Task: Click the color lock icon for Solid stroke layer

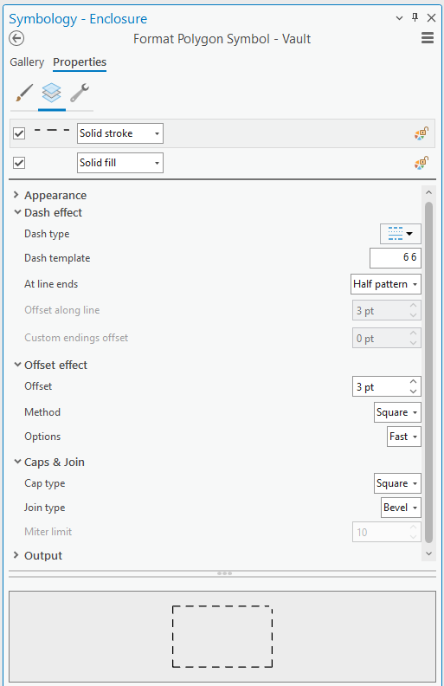Action: tap(421, 133)
